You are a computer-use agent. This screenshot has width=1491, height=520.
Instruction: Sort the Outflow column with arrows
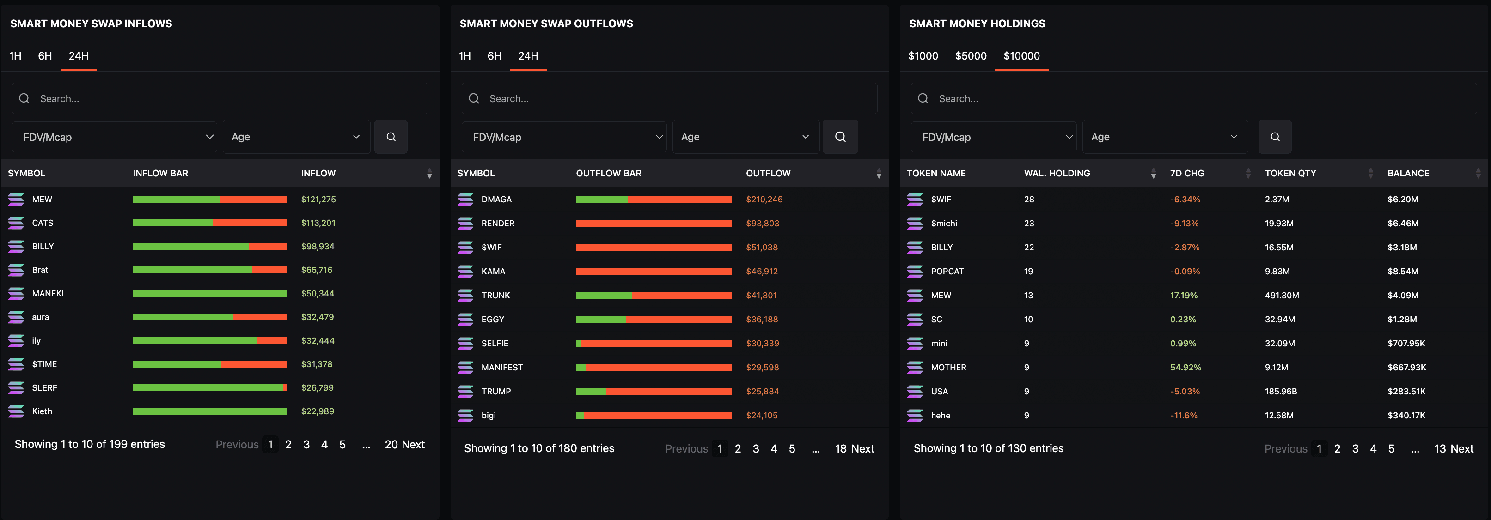click(878, 174)
